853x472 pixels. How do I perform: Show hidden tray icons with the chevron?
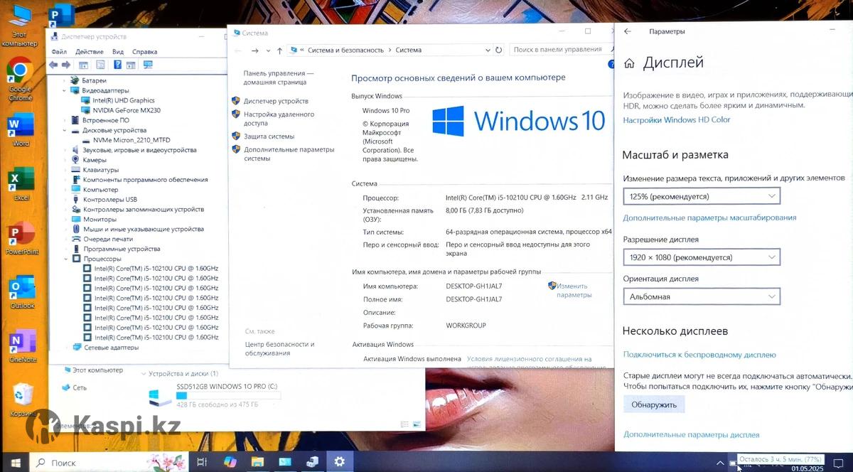coord(720,463)
